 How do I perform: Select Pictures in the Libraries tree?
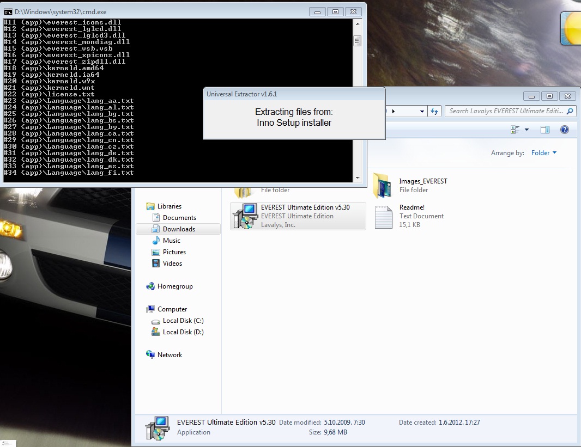coord(174,253)
